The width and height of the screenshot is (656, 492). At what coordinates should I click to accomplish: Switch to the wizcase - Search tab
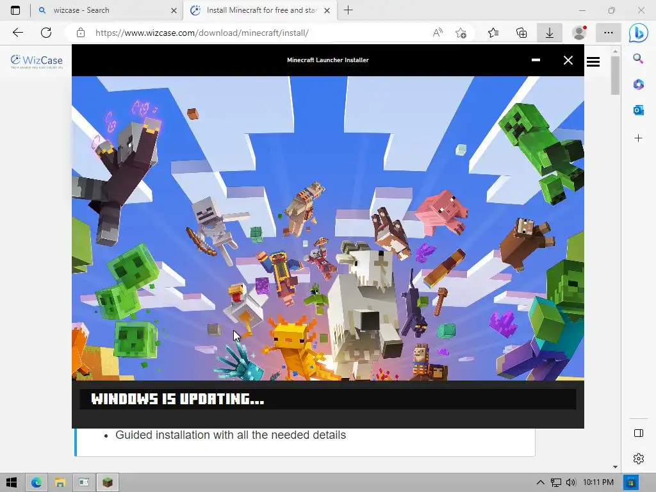tap(107, 10)
